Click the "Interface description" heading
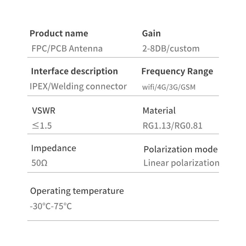Viewport: 246px width, 246px height. pyautogui.click(x=74, y=71)
